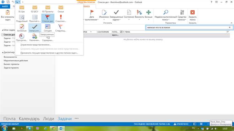Click Все элементы задач ribbon button
Image resolution: width=234 pixels, height=131 pixels.
pyautogui.click(x=7, y=15)
